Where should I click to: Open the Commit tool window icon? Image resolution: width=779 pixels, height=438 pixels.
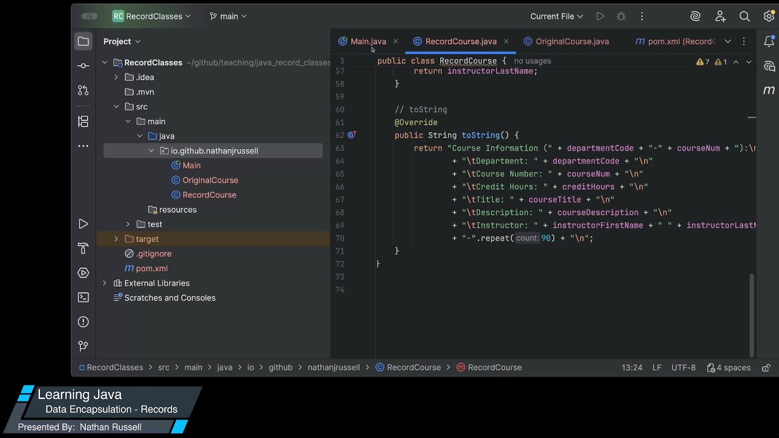tap(83, 66)
